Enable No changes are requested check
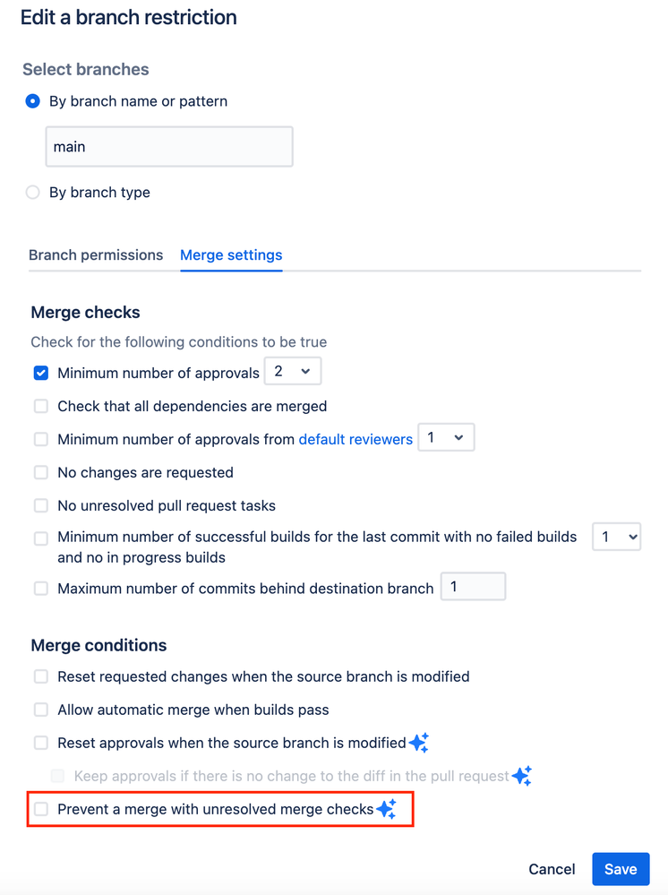Viewport: 668px width, 895px height. [40, 472]
